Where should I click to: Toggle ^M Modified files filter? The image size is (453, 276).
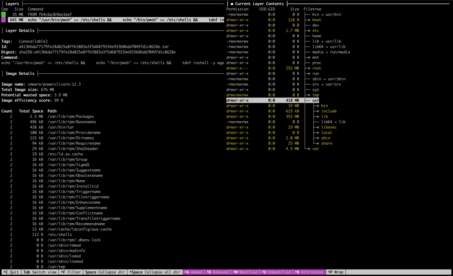245,272
